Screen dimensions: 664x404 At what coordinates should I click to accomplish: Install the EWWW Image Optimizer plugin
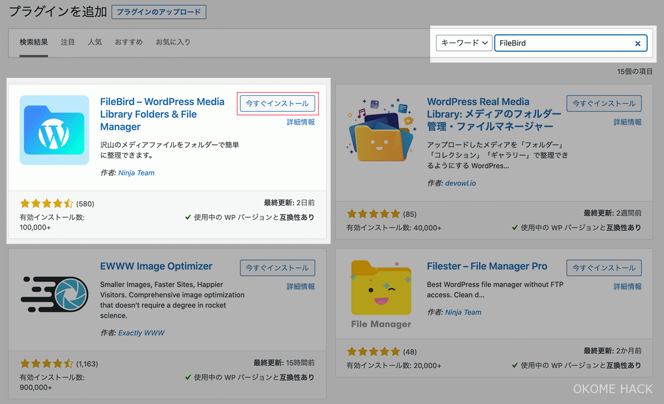[278, 268]
